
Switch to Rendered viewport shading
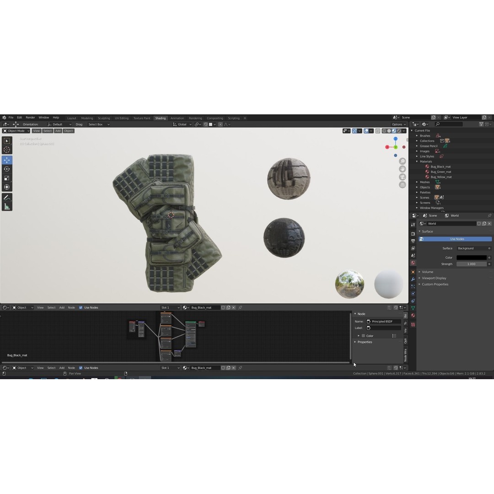(x=399, y=131)
